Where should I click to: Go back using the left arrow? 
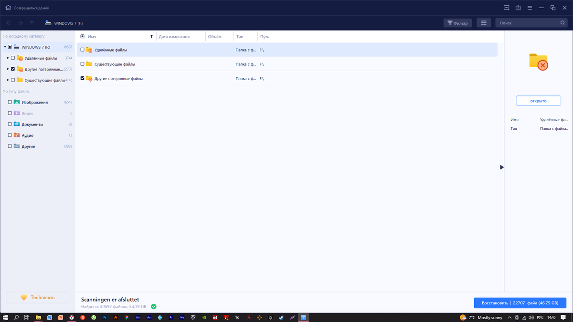(x=9, y=23)
